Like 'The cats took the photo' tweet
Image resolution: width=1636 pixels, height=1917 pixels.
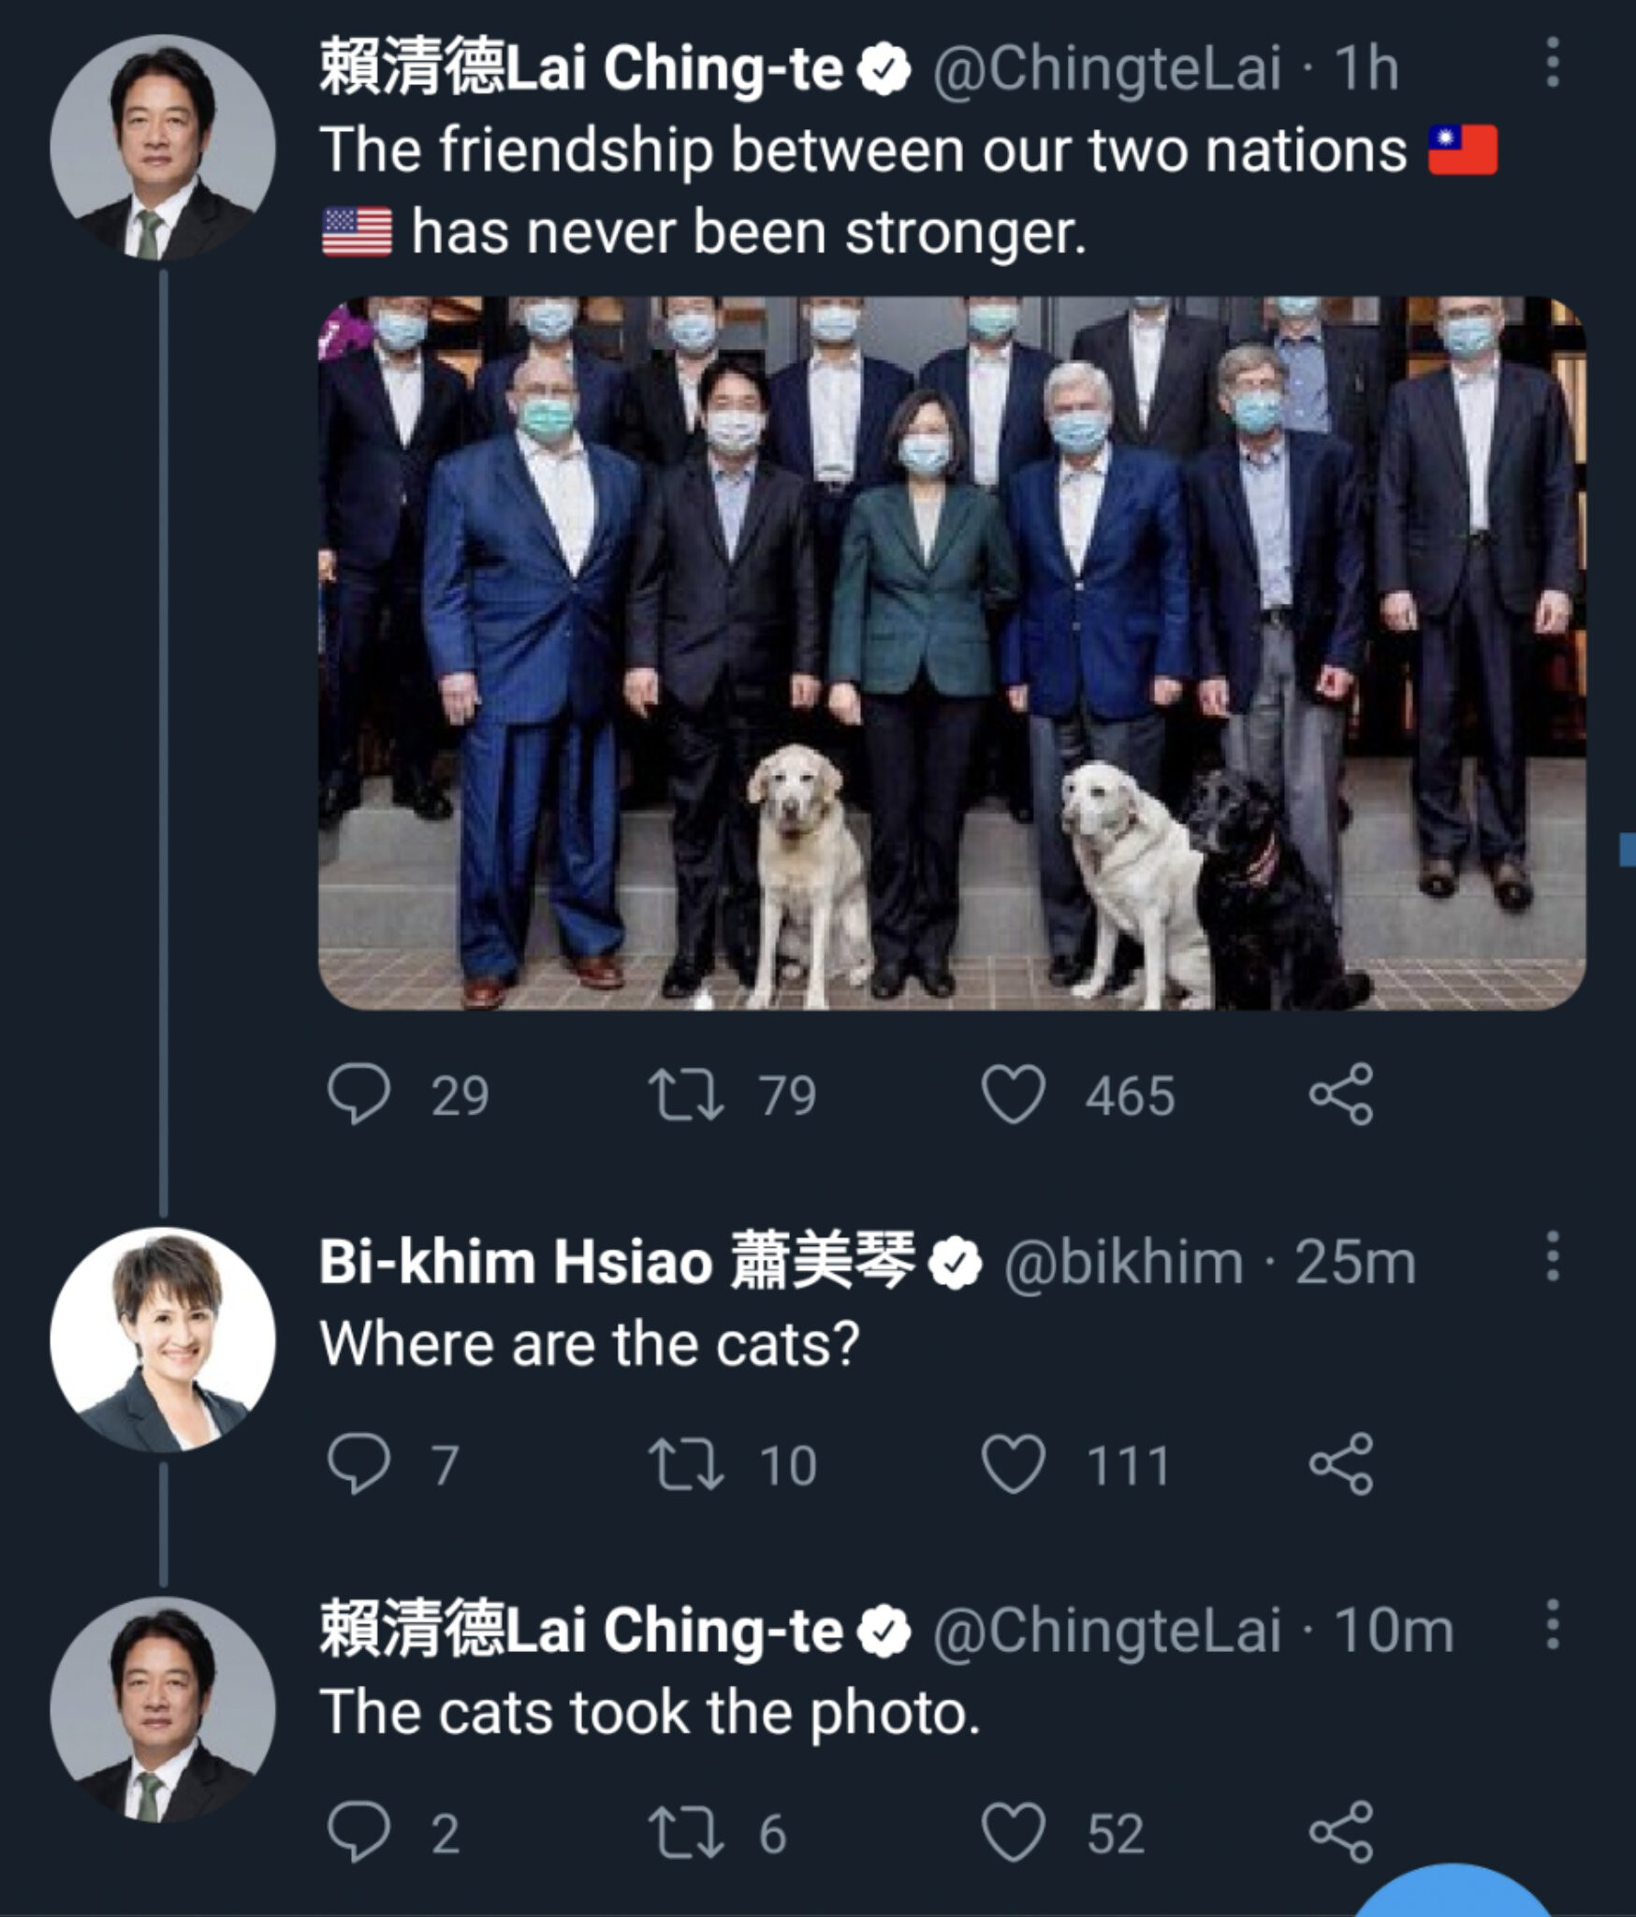[1013, 1832]
